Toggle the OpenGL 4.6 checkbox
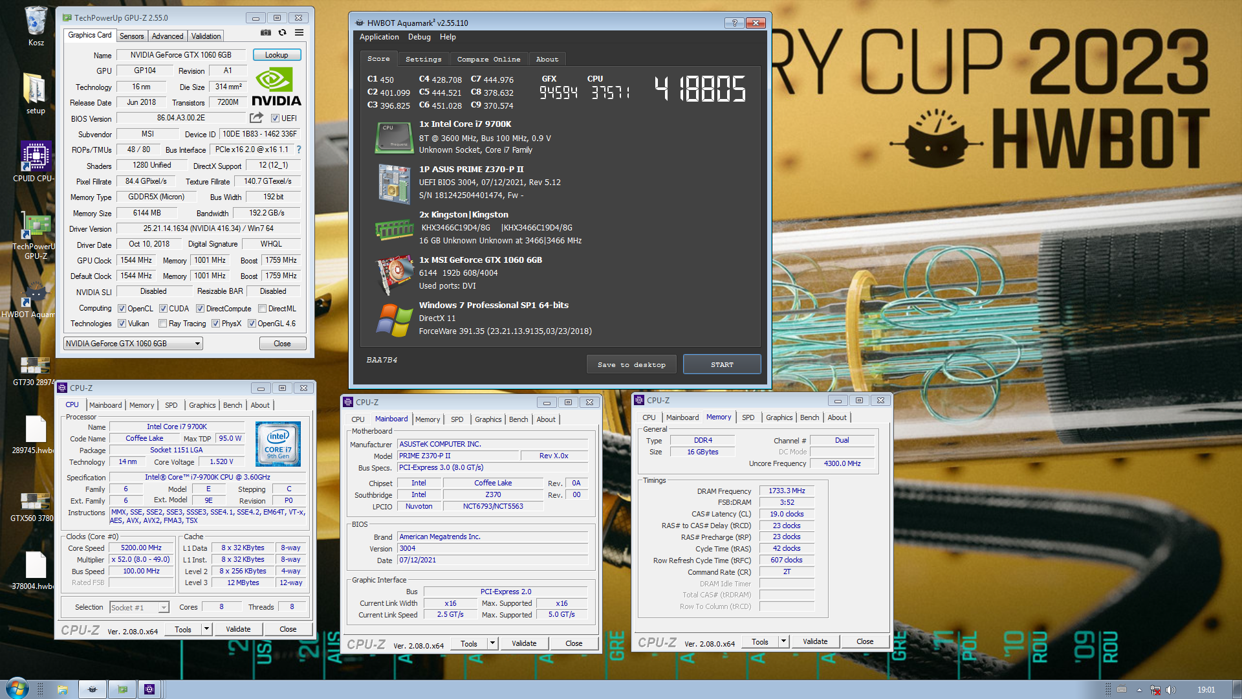Viewport: 1242px width, 699px height. point(252,324)
